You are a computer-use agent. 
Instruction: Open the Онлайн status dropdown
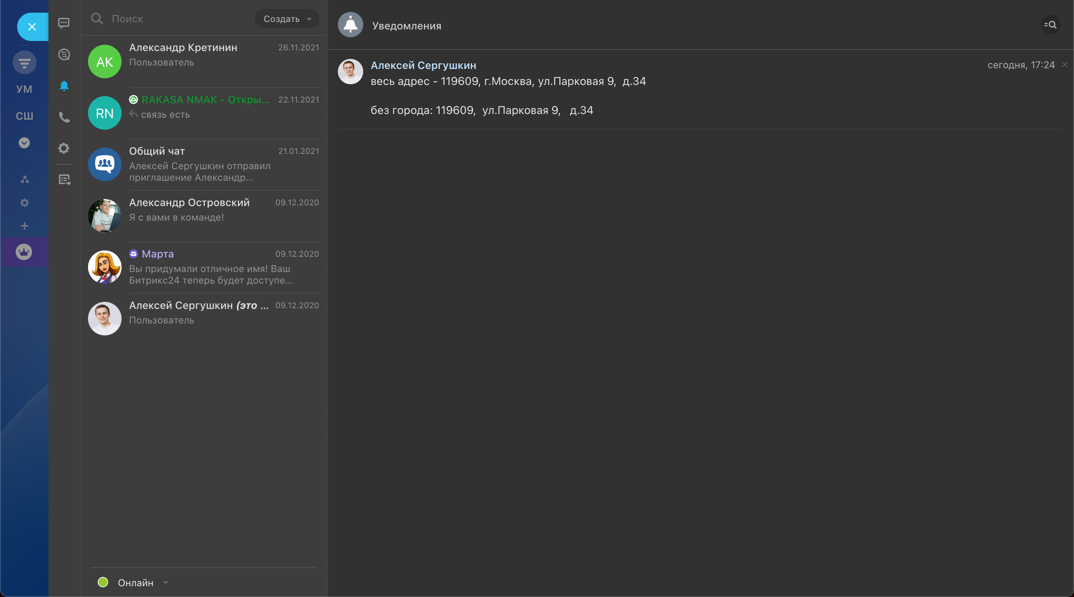[135, 582]
